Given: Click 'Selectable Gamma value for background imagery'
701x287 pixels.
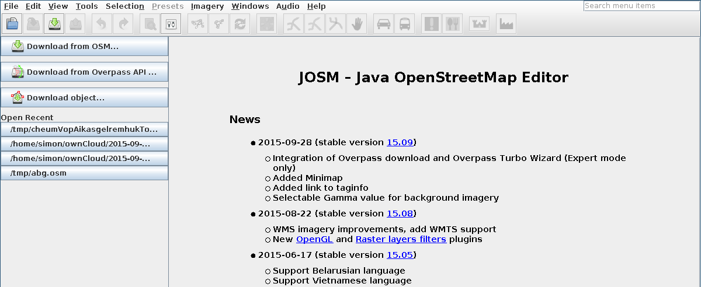Looking at the screenshot, I should (386, 198).
